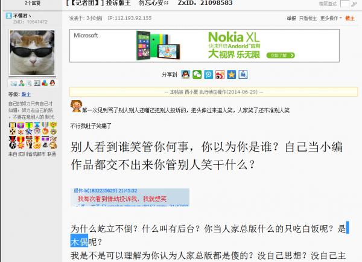Click the user's medal badges
Viewport: 362px width, 262px height.
tap(33, 135)
